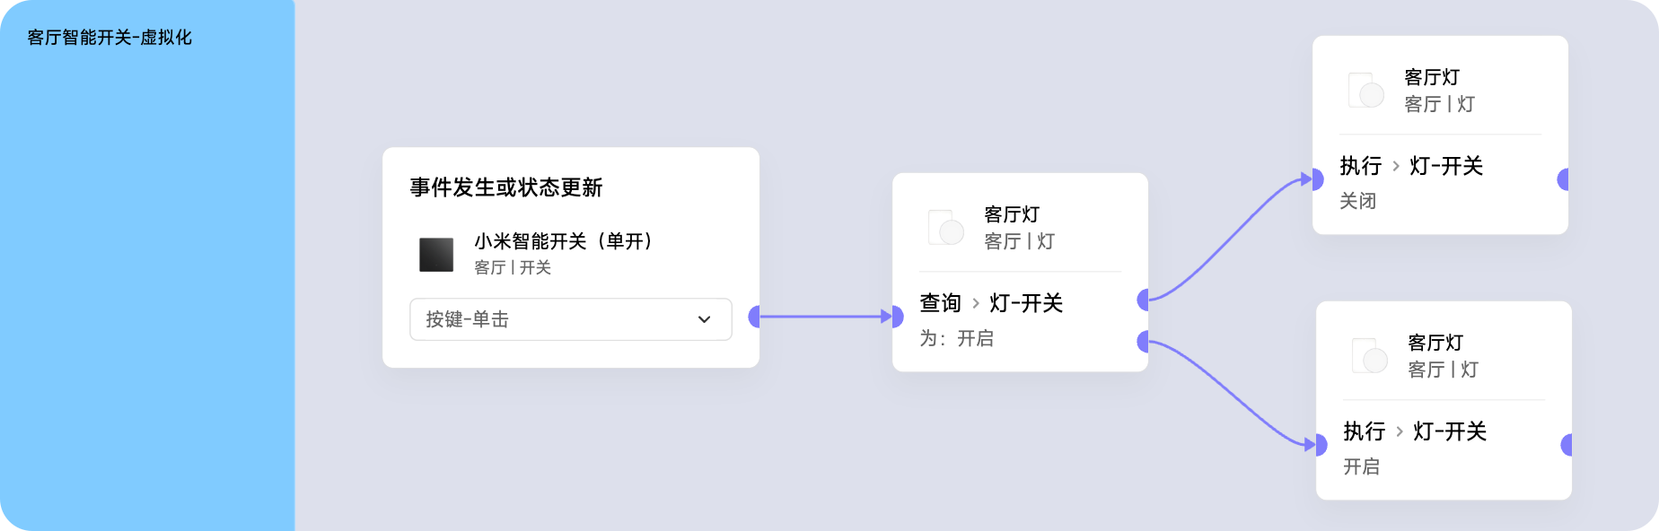Click the chevron in the 关闭 node's 执行 row

click(1396, 167)
